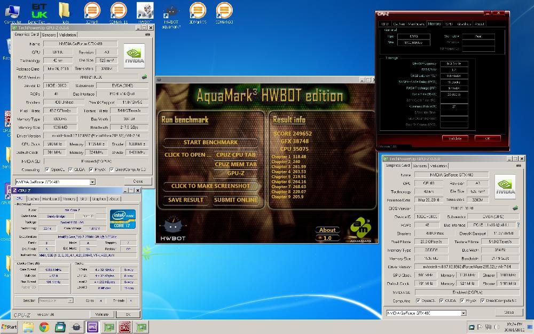This screenshot has width=534, height=334.
Task: Toggle OpenCL checkbox in upper-left GPU-Z
Action: tap(48, 169)
